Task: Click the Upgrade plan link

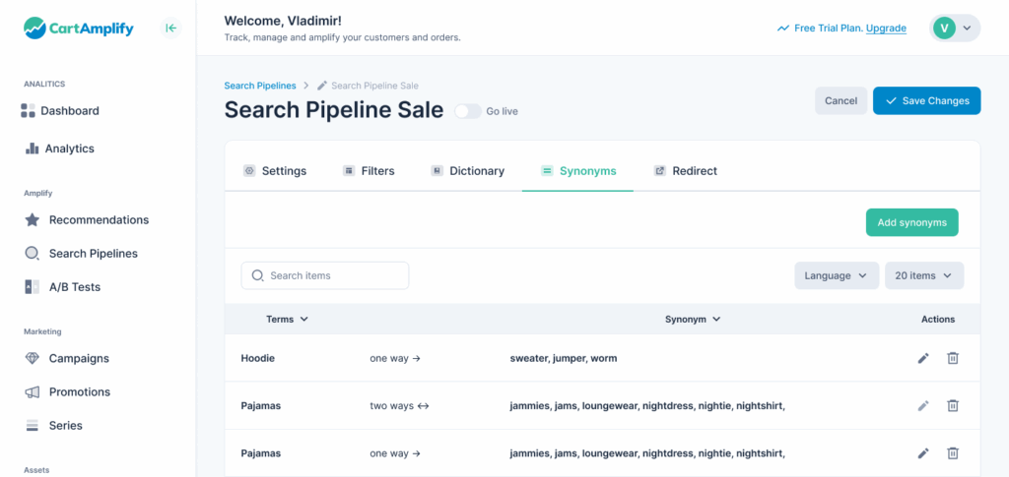Action: [x=886, y=29]
